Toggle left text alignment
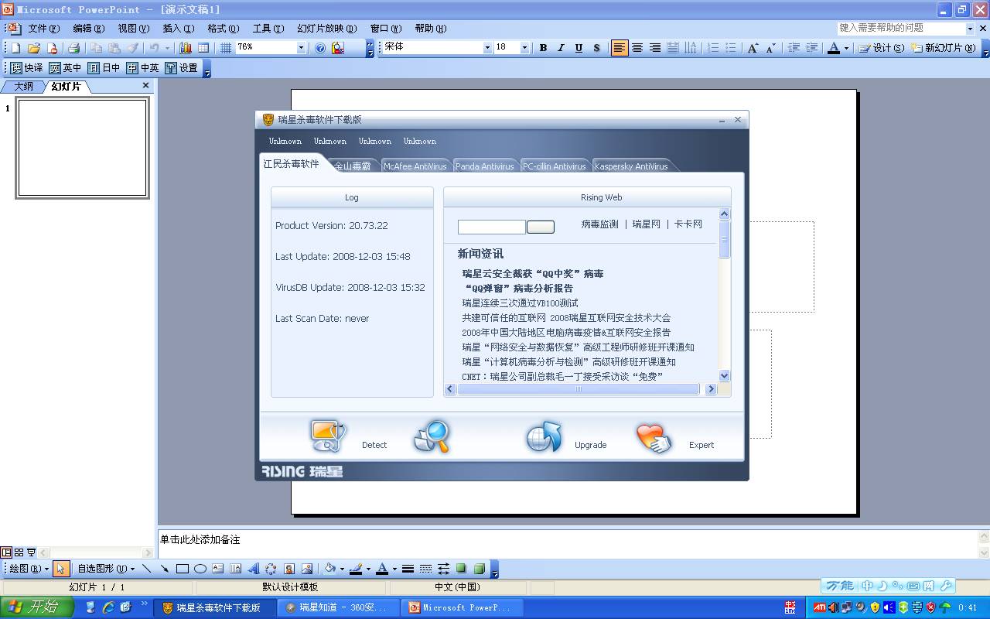Viewport: 990px width, 619px height. 620,48
